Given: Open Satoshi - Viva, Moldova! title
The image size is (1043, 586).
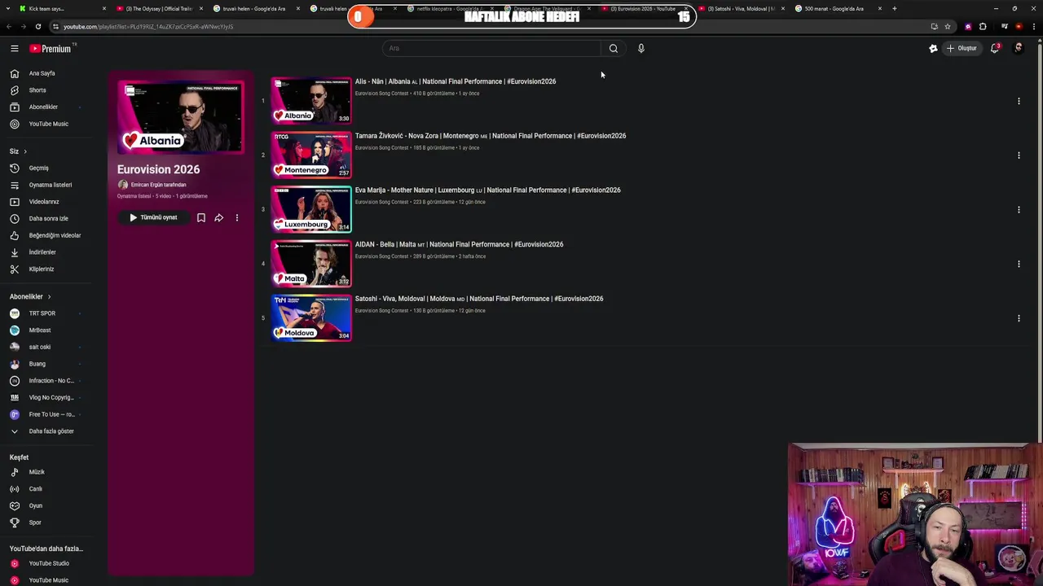Looking at the screenshot, I should coord(479,299).
